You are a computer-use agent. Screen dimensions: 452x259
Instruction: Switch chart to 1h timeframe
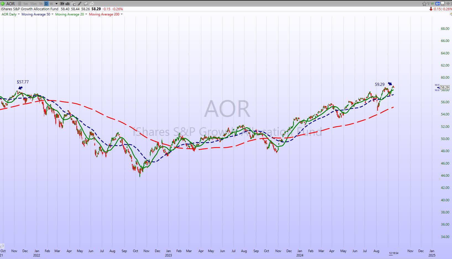(x=41, y=4)
